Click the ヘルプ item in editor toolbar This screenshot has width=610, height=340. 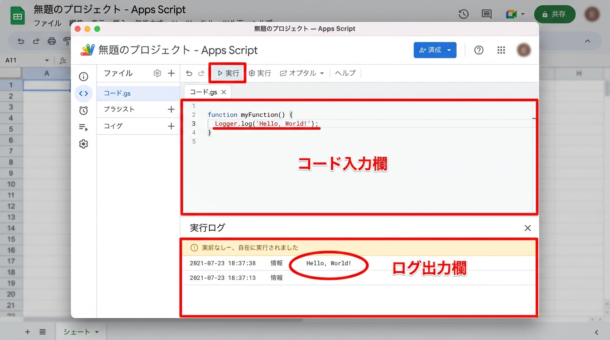[x=345, y=73]
